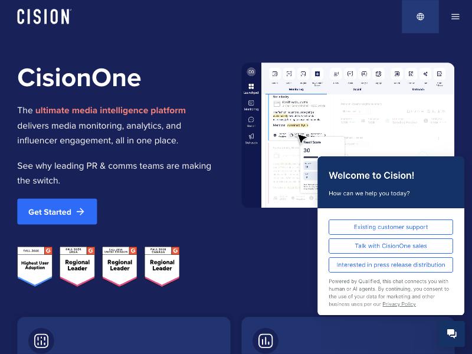Click the "How can we help you today?" text
The image size is (472, 354).
pyautogui.click(x=369, y=194)
